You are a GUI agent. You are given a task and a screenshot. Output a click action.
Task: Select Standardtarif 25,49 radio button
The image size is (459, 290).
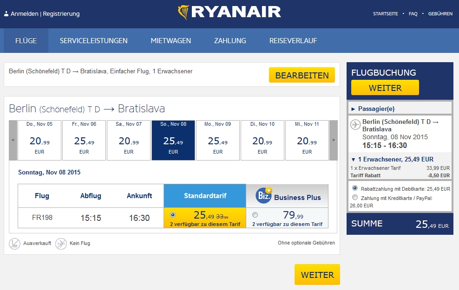(x=173, y=215)
